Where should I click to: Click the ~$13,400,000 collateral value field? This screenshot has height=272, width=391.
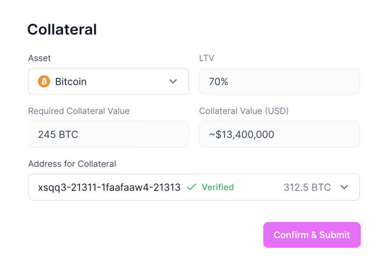241,135
